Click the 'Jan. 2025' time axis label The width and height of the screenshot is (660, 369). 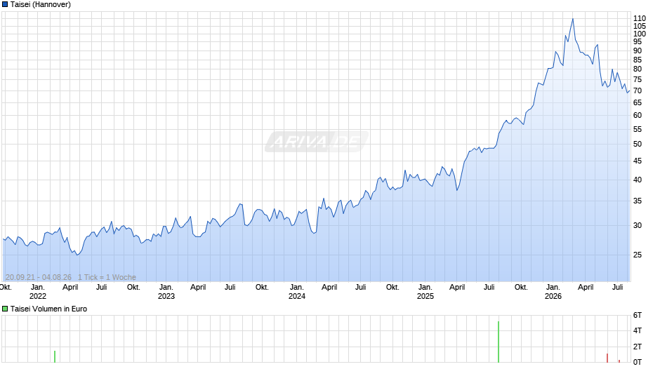point(425,292)
